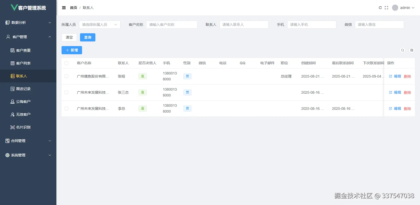
Task: Click 编辑 text in 张三总 row
Action: (x=397, y=92)
